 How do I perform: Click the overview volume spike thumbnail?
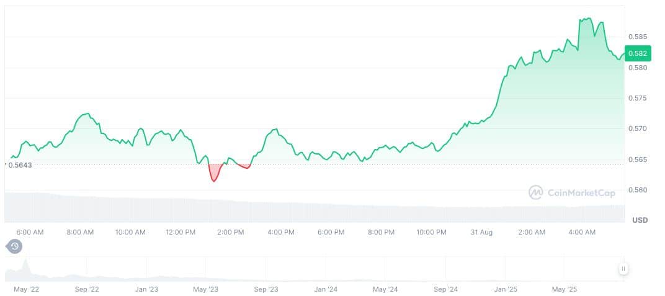click(x=25, y=267)
